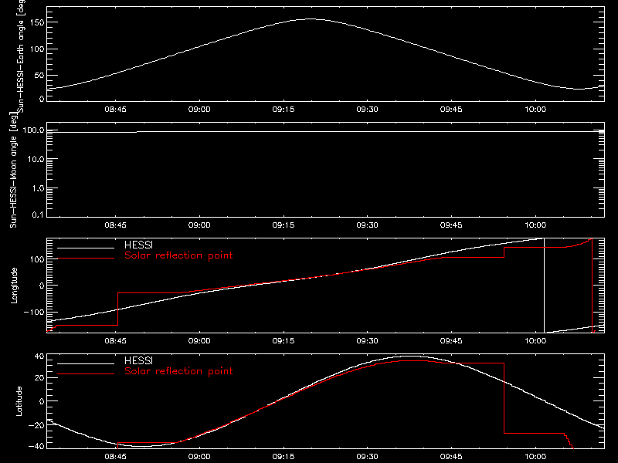Select the 09:30 label under Earth angle plot
The height and width of the screenshot is (463, 618).
pyautogui.click(x=368, y=110)
